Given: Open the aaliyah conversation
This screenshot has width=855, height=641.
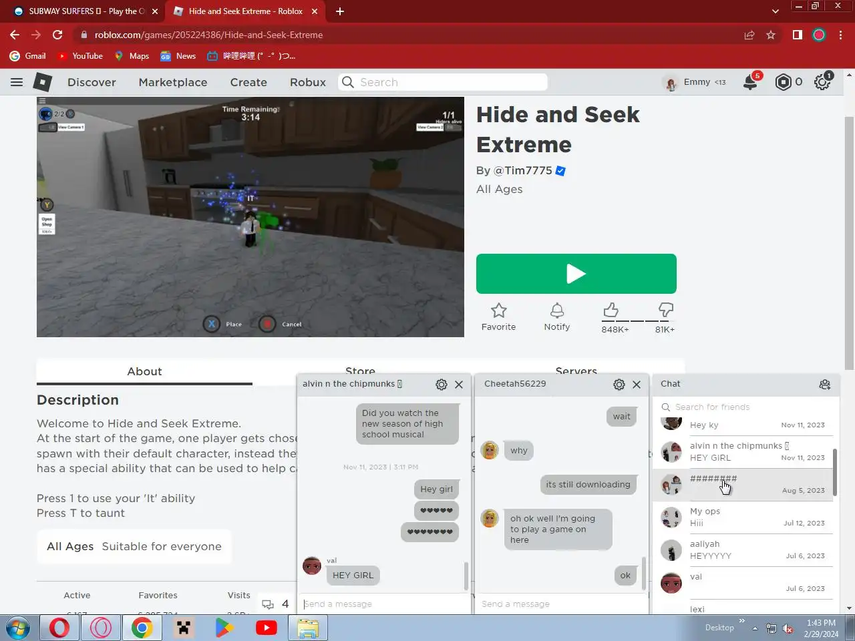Looking at the screenshot, I should click(743, 550).
